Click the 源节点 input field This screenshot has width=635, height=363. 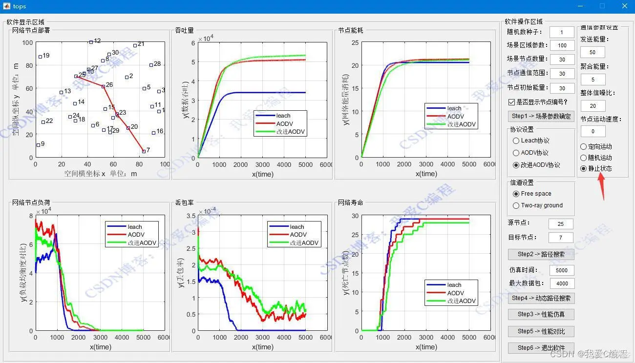pos(561,224)
